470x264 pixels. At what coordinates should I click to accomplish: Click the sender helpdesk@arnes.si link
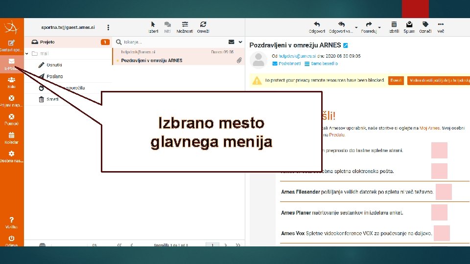[297, 56]
